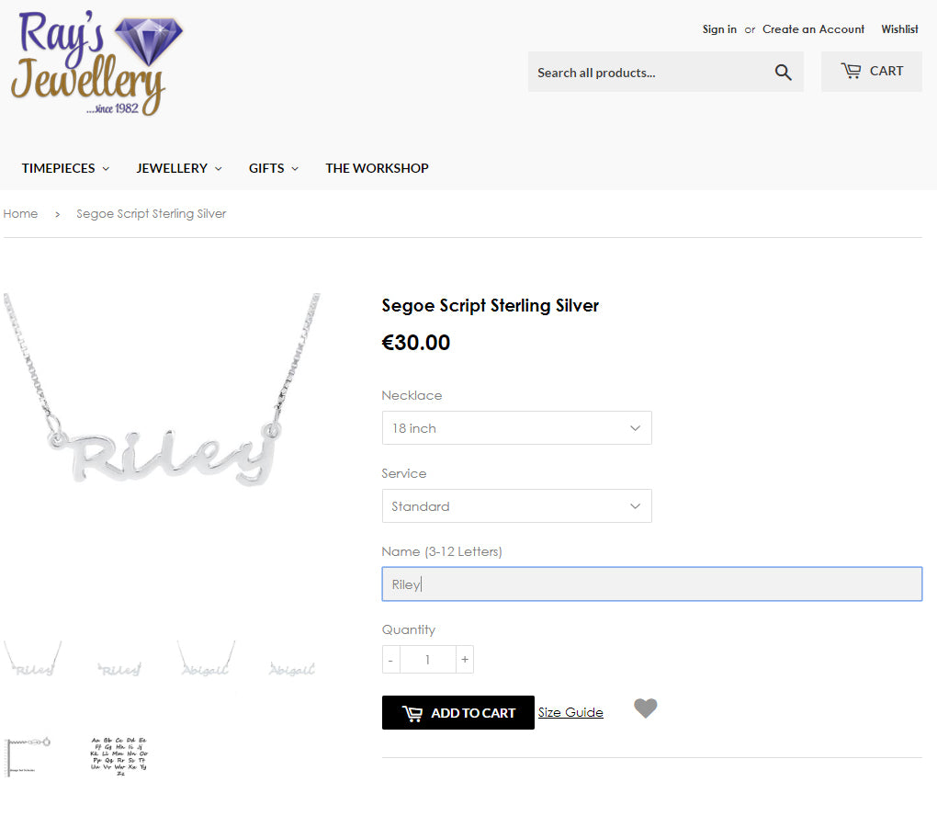Image resolution: width=937 pixels, height=827 pixels.
Task: Select the first Abigail necklace thumbnail
Action: (206, 659)
